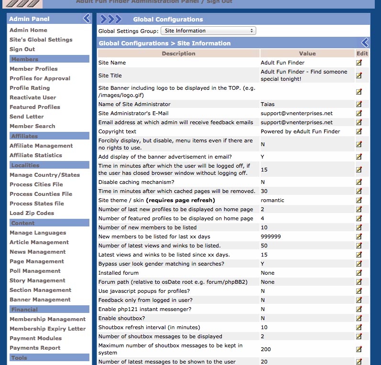Screen dimensions: 381x365
Task: Open Member Search
Action: [33, 126]
